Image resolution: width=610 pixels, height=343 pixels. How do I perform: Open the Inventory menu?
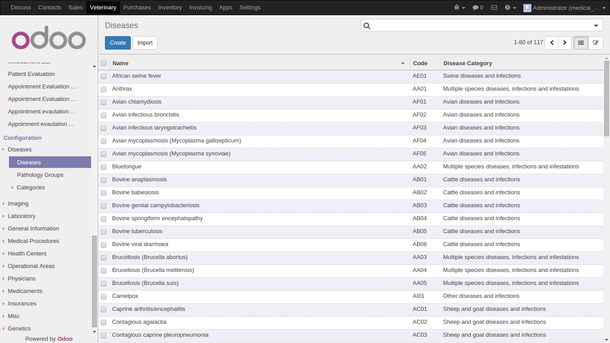point(170,8)
